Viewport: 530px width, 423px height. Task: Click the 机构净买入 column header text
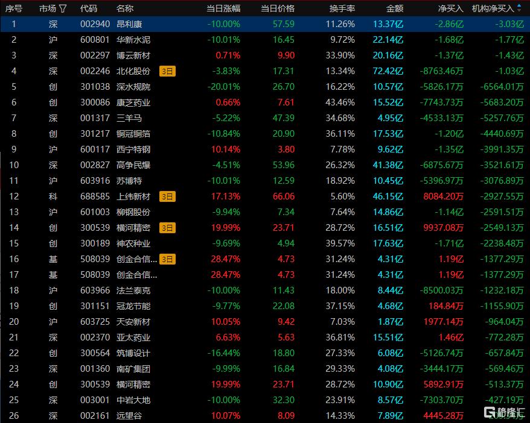tap(493, 8)
